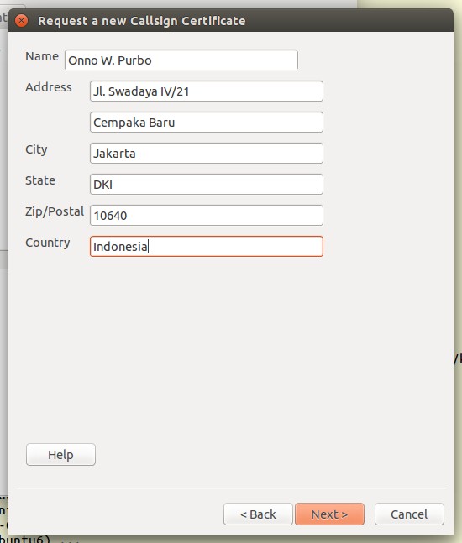Place cursor in Country field with Indonesia
The height and width of the screenshot is (543, 462).
[207, 247]
